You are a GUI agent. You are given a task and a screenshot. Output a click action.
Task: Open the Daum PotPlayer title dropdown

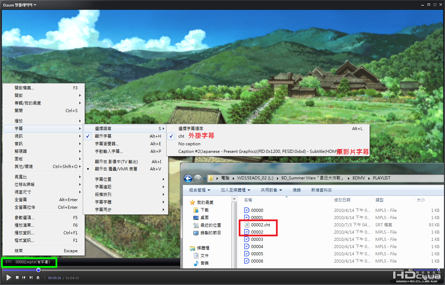coord(20,5)
